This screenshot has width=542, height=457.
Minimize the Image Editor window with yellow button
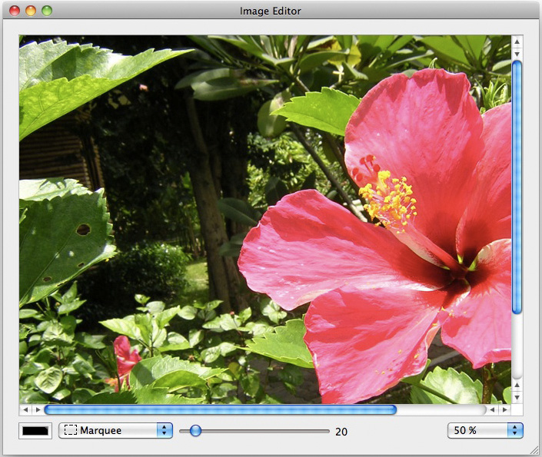click(31, 11)
